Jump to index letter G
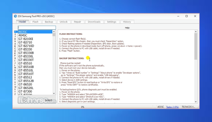 pyautogui.click(x=15, y=58)
